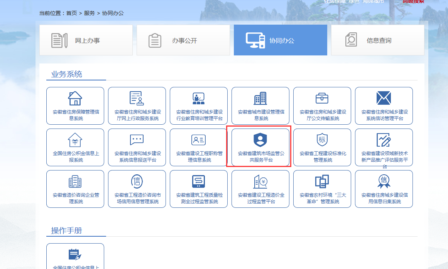Viewport: 448px width, 269px height.
Task: Click 首页 breadcrumb link
Action: coord(71,13)
